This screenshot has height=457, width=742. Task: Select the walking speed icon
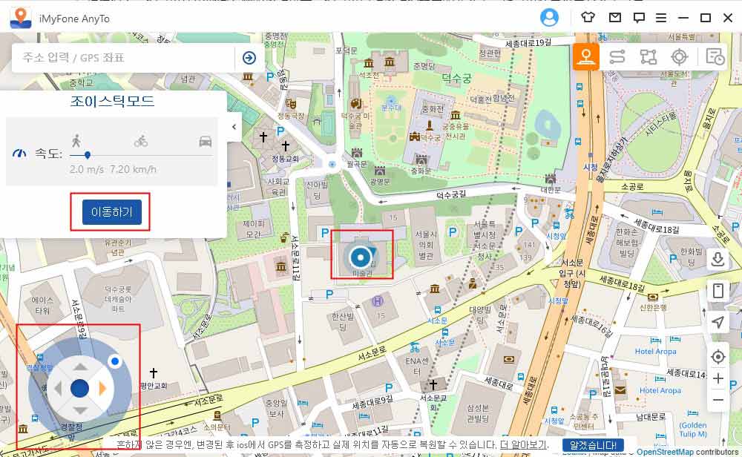tap(76, 140)
